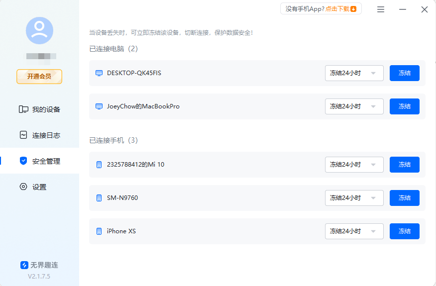Click the monitor icon beside JoeyChow的MacBookPro
The width and height of the screenshot is (436, 286).
[x=99, y=106]
